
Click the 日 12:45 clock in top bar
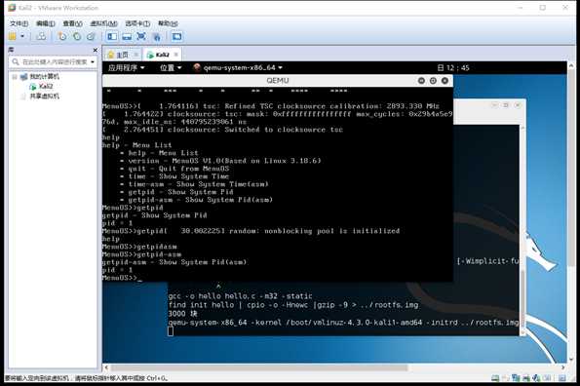click(453, 67)
